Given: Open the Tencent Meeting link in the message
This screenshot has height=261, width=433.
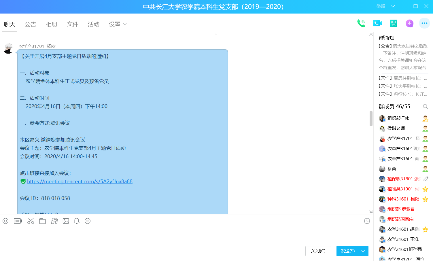Looking at the screenshot, I should (80, 181).
